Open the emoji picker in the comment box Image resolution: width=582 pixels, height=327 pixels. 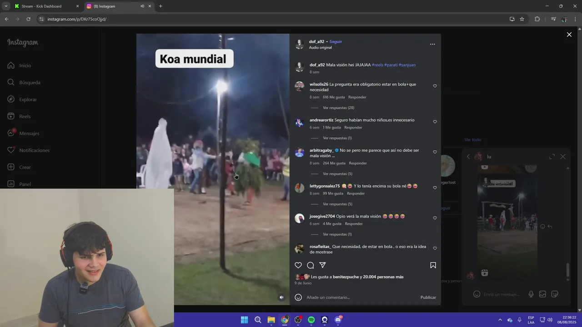pos(298,297)
